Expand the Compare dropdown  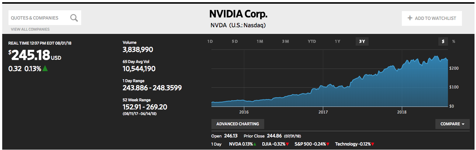452,124
